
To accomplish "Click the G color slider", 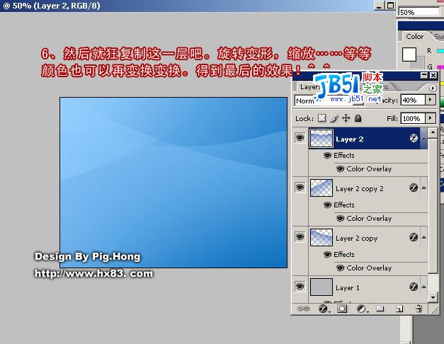I will pos(440,67).
